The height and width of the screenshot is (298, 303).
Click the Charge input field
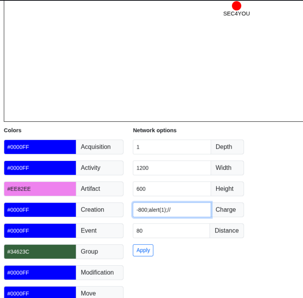[172, 210]
